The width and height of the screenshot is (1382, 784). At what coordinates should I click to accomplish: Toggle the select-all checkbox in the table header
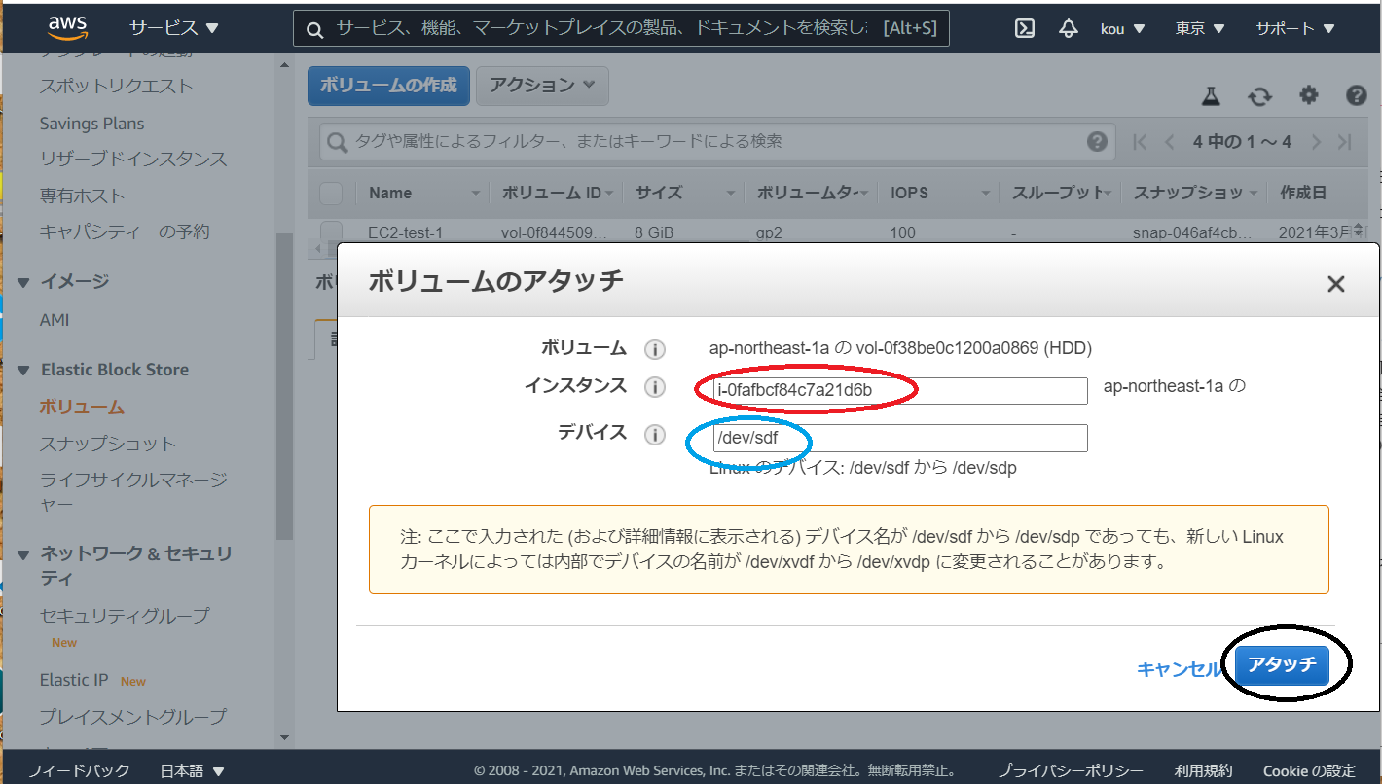330,192
